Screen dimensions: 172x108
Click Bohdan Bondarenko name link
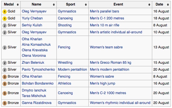click(38, 83)
